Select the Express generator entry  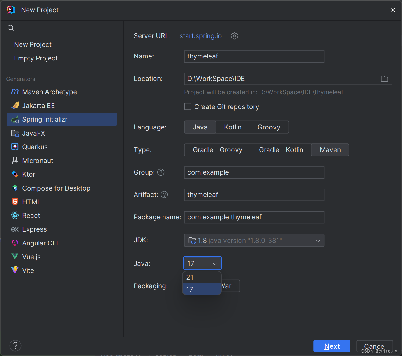pos(62,229)
